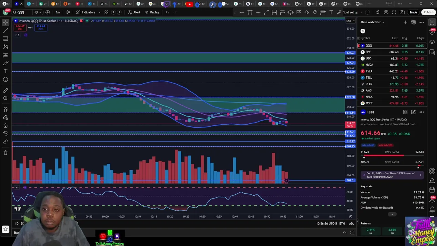
Task: Click the red 614.67 SELL button
Action: (20, 28)
